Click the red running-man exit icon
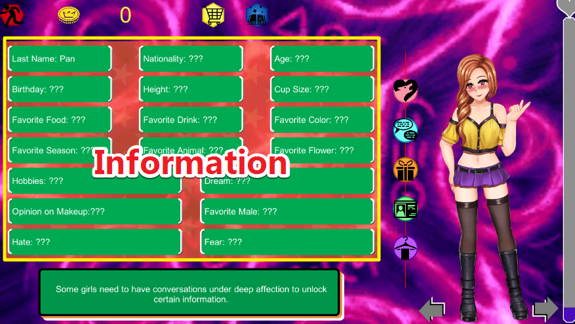 12,15
